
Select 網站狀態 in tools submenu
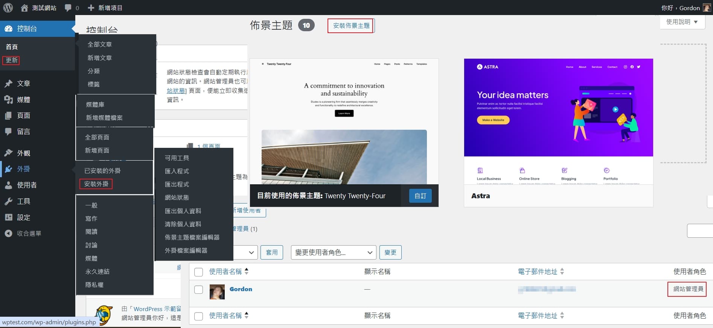pyautogui.click(x=177, y=197)
